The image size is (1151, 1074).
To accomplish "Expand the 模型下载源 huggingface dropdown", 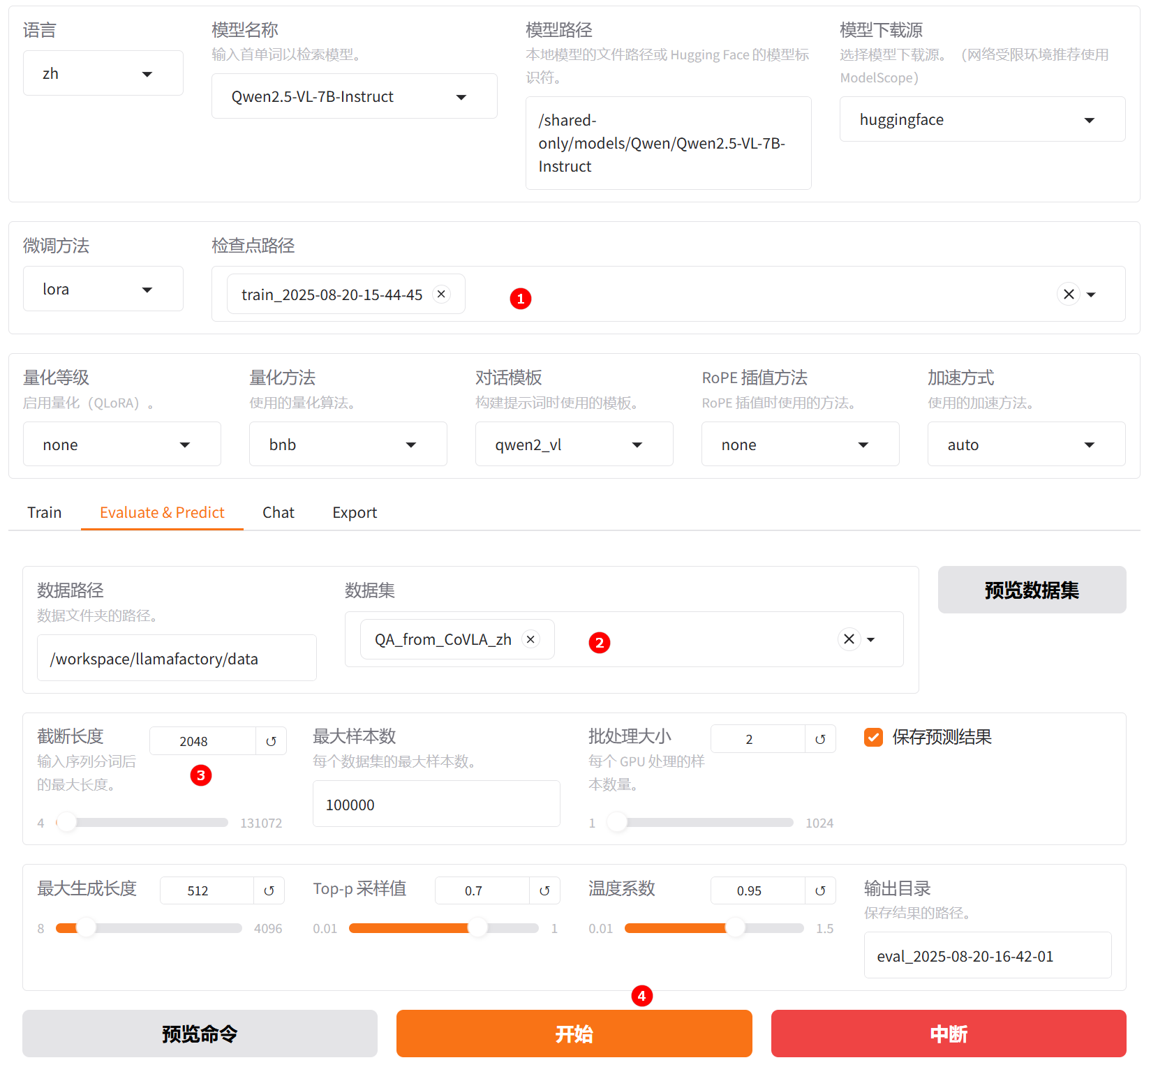I will pos(981,120).
